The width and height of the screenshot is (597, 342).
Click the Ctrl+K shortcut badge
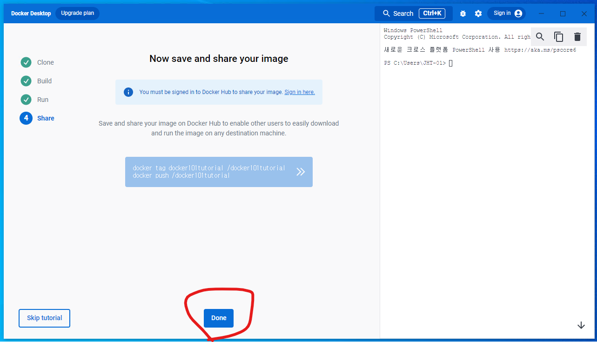(432, 13)
